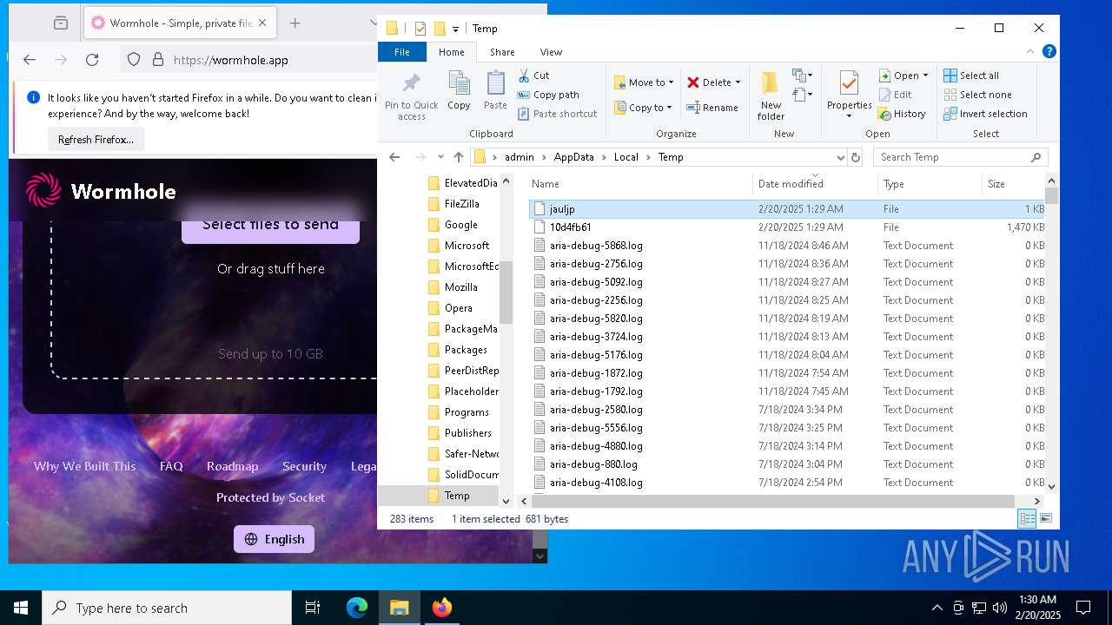The height and width of the screenshot is (625, 1112).
Task: Open the FAQ link
Action: tap(171, 466)
